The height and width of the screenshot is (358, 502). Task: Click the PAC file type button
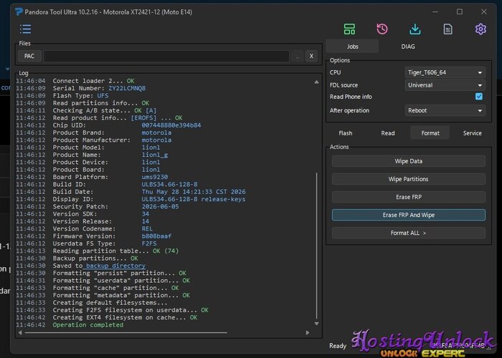coord(29,57)
